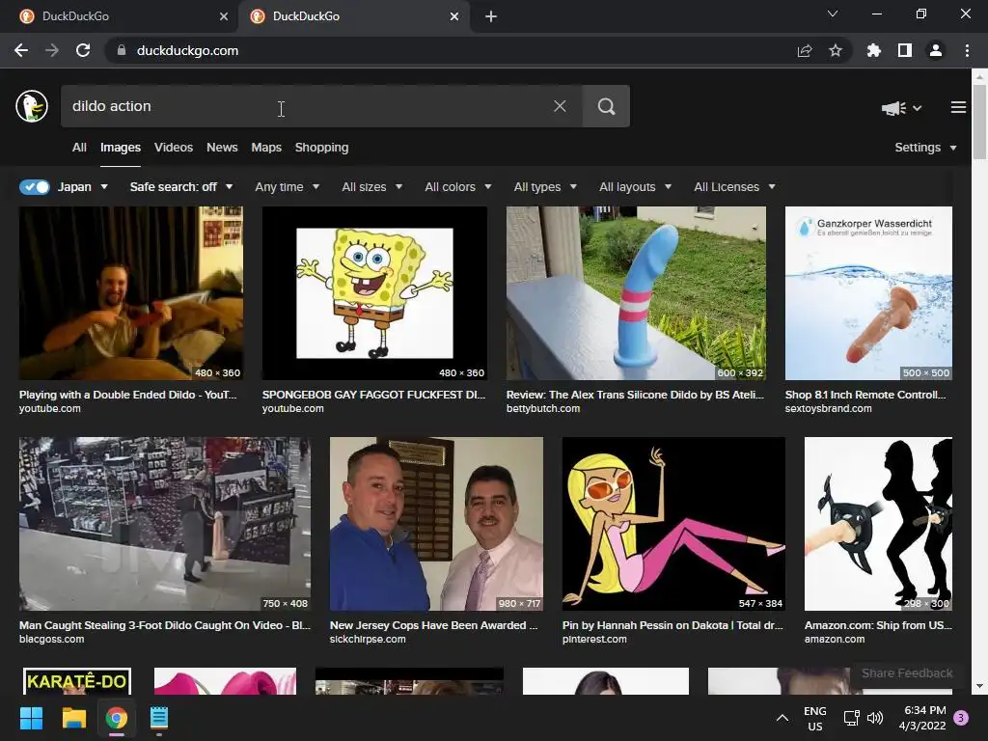Image resolution: width=988 pixels, height=741 pixels.
Task: Open the megaphone announcements dropdown
Action: click(902, 108)
